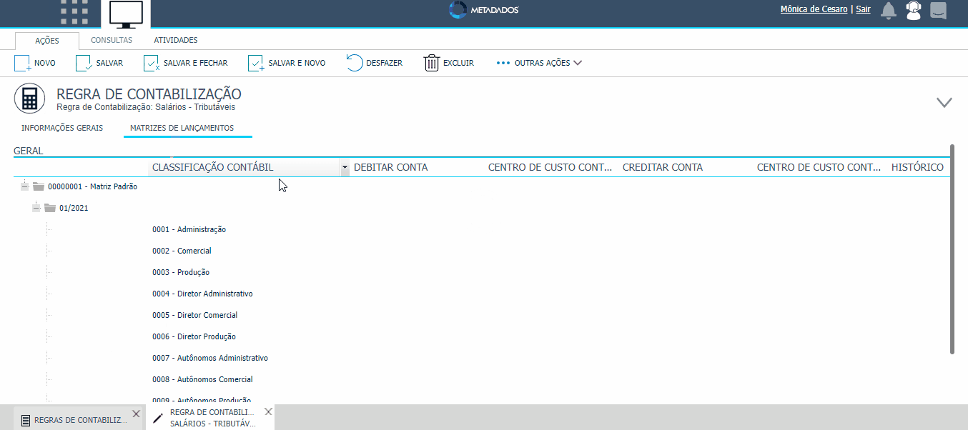Collapse the 01/2021 folder node
Viewport: 968px width, 430px height.
click(36, 208)
